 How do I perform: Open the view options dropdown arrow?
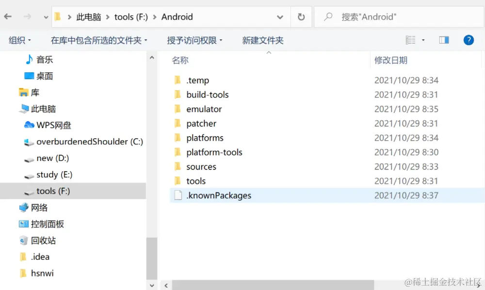click(423, 40)
